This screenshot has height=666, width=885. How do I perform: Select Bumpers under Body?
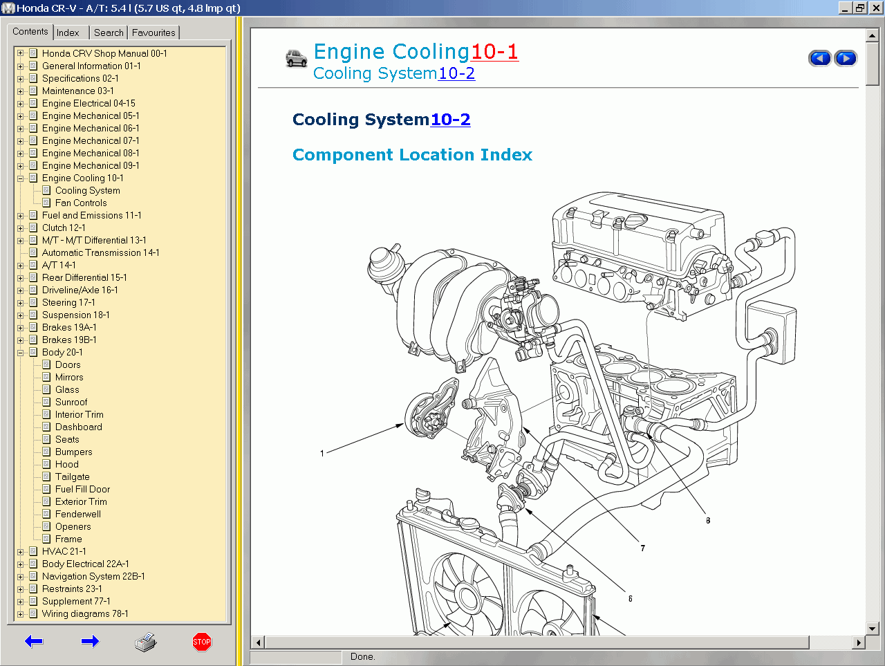74,452
